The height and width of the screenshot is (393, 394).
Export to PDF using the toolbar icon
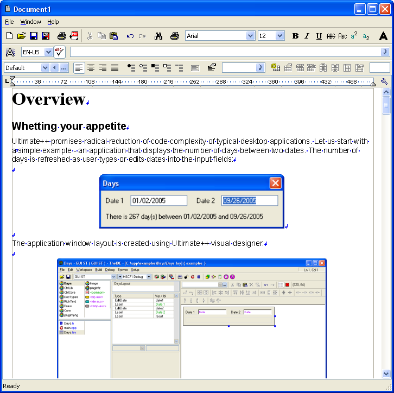pos(74,36)
